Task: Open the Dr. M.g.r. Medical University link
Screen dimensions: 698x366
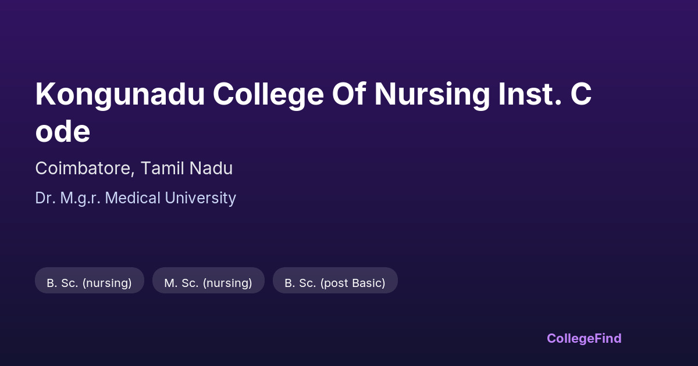Action: [136, 198]
